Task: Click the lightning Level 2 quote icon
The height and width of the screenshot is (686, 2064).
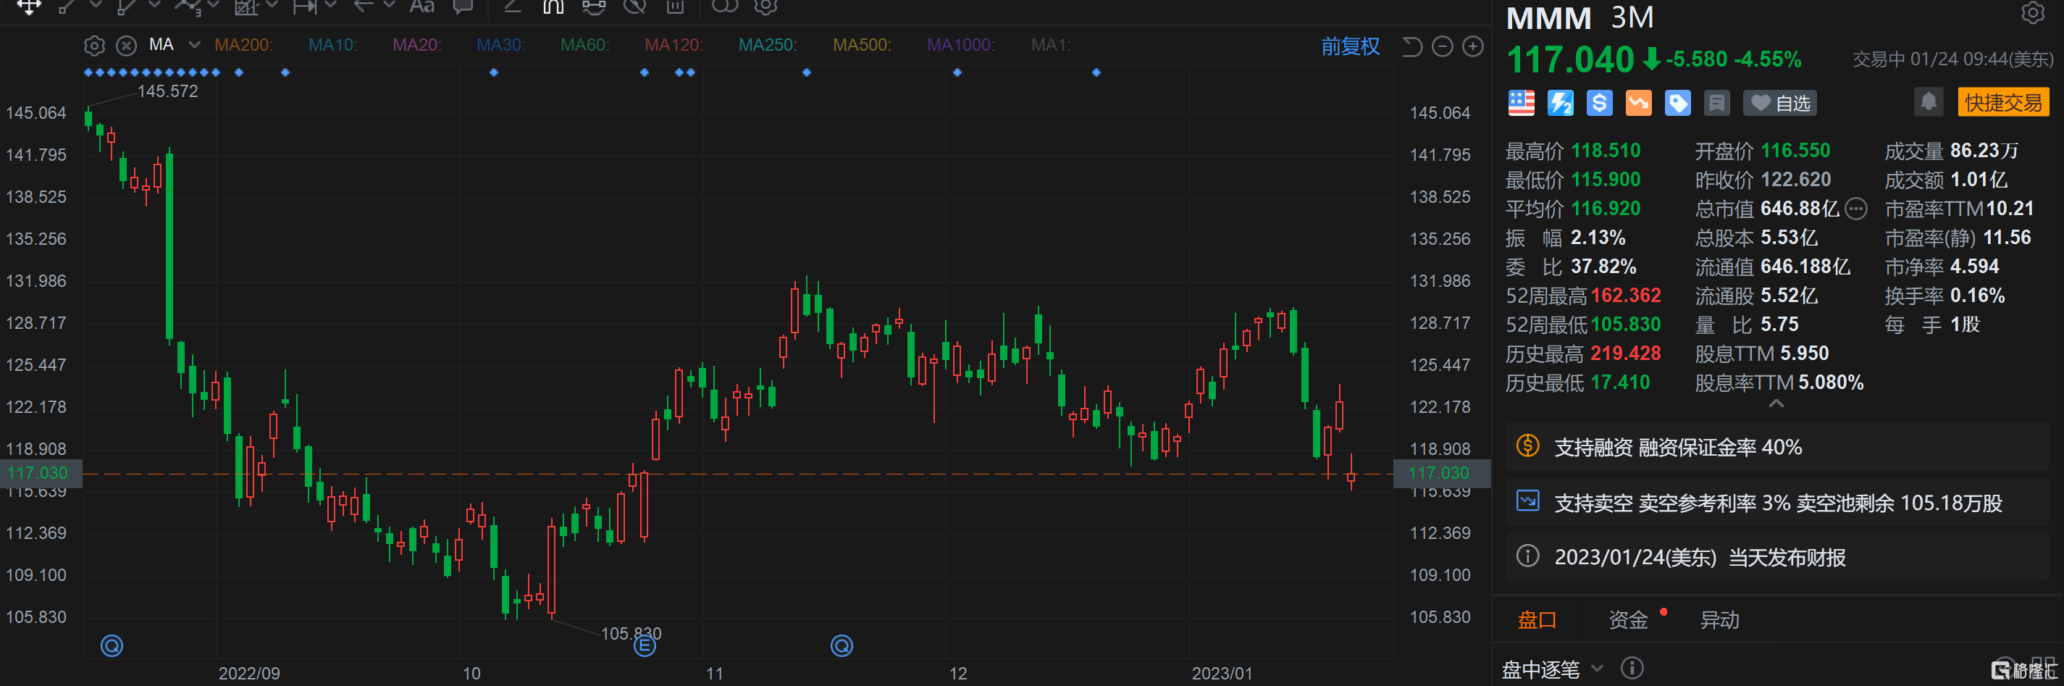Action: (1560, 103)
